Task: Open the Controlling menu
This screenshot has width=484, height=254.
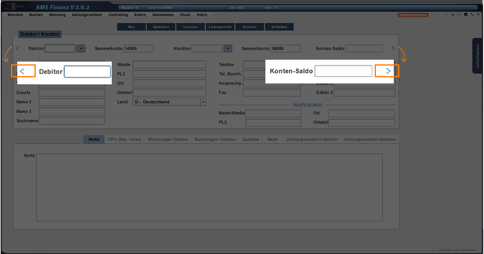Action: click(x=118, y=15)
